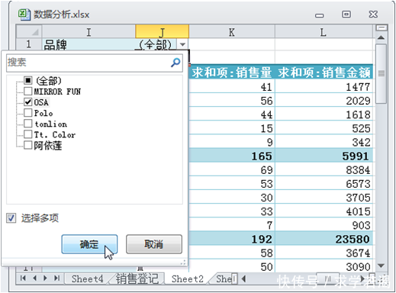Image resolution: width=396 pixels, height=293 pixels.
Task: Check the tonlion brand checkbox
Action: click(28, 124)
